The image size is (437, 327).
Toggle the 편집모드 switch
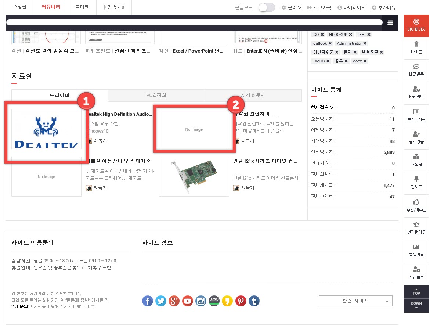267,7
